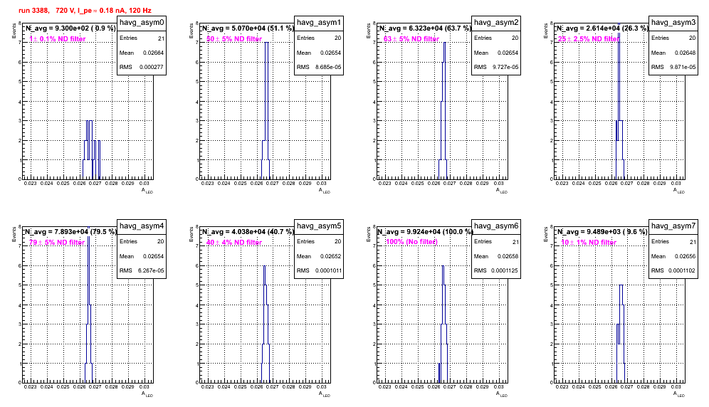This screenshot has width=709, height=407.
Task: Select the 50± 5% ND filter label
Action: (233, 39)
